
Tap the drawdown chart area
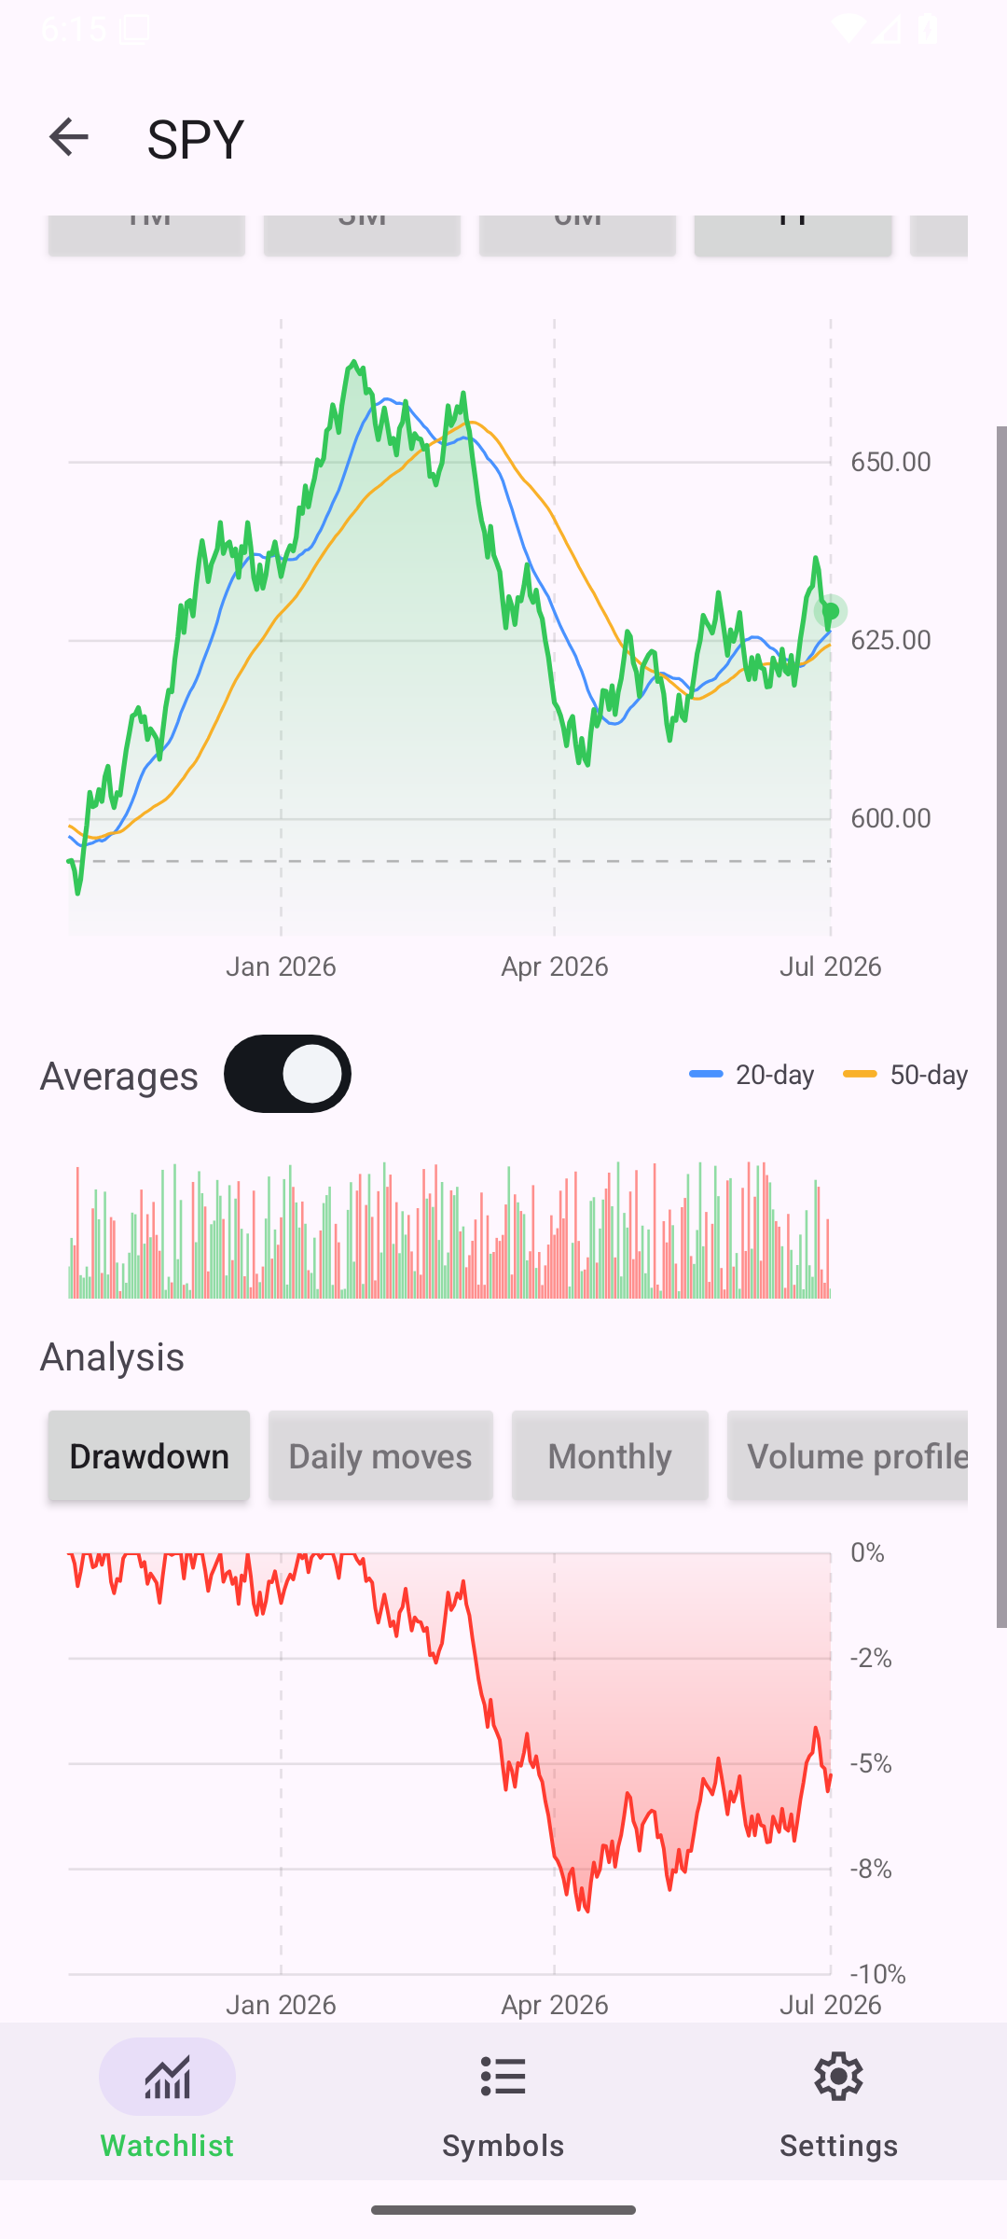click(449, 1763)
